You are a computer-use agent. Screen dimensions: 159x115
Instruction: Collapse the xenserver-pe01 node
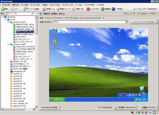click(8, 22)
